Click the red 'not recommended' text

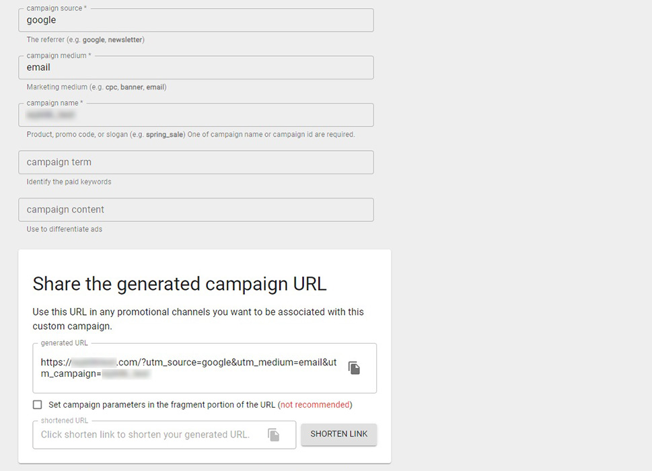pos(315,404)
